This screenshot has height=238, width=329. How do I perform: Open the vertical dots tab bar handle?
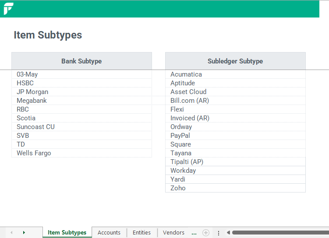(x=219, y=233)
